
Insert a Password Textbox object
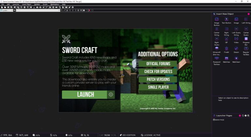(x=217, y=61)
